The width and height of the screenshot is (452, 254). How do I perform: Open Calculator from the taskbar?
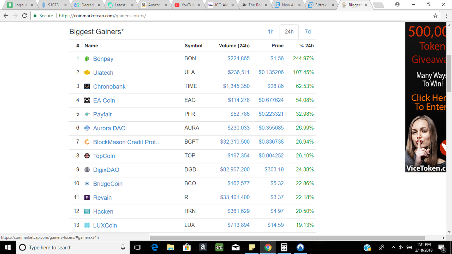[284, 247]
